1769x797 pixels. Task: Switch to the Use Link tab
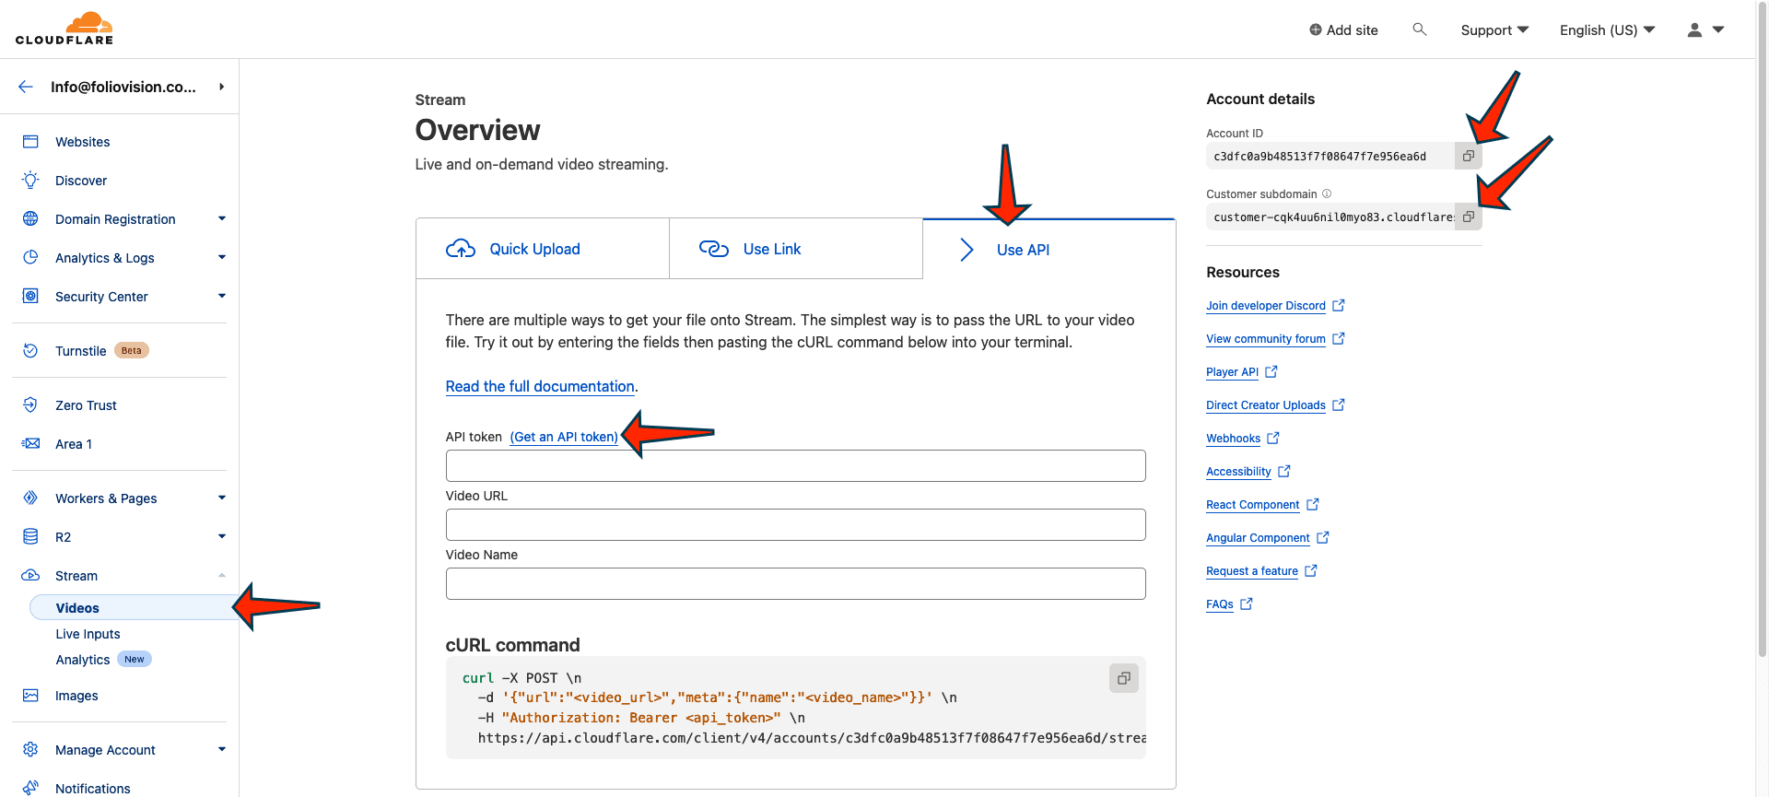[796, 249]
